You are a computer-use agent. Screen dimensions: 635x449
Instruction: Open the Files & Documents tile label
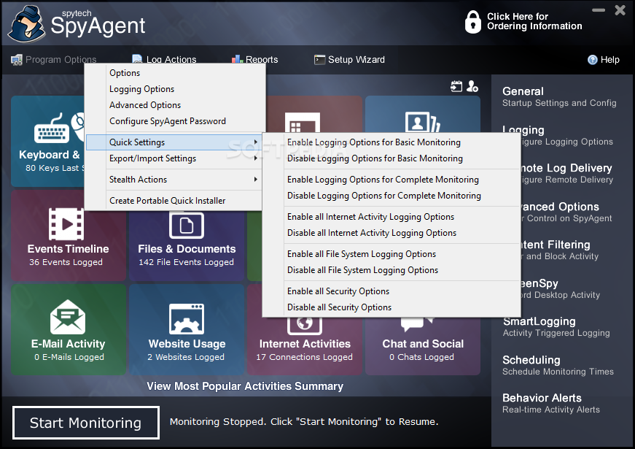point(187,249)
